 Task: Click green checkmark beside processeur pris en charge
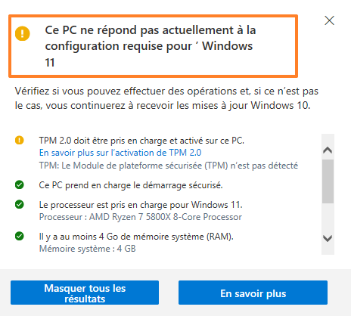tap(20, 204)
